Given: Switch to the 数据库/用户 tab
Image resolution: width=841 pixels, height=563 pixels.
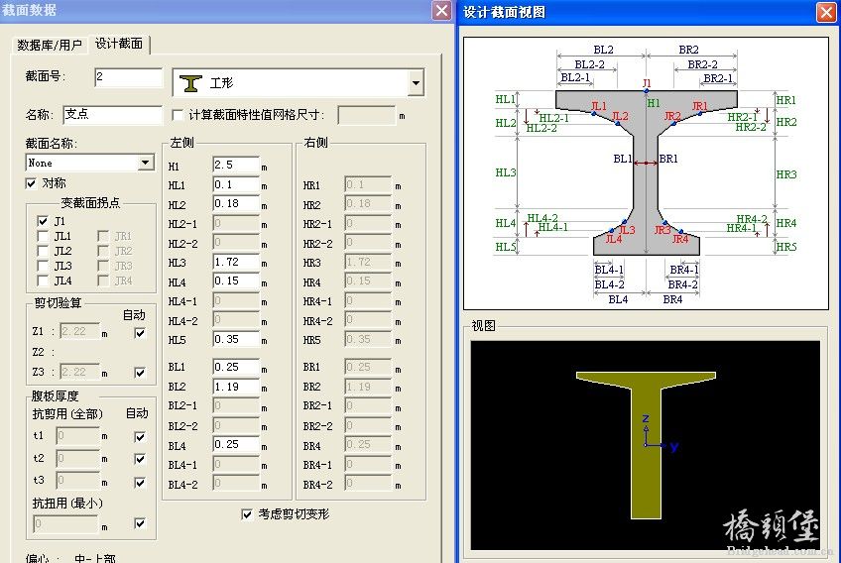Looking at the screenshot, I should pyautogui.click(x=50, y=45).
